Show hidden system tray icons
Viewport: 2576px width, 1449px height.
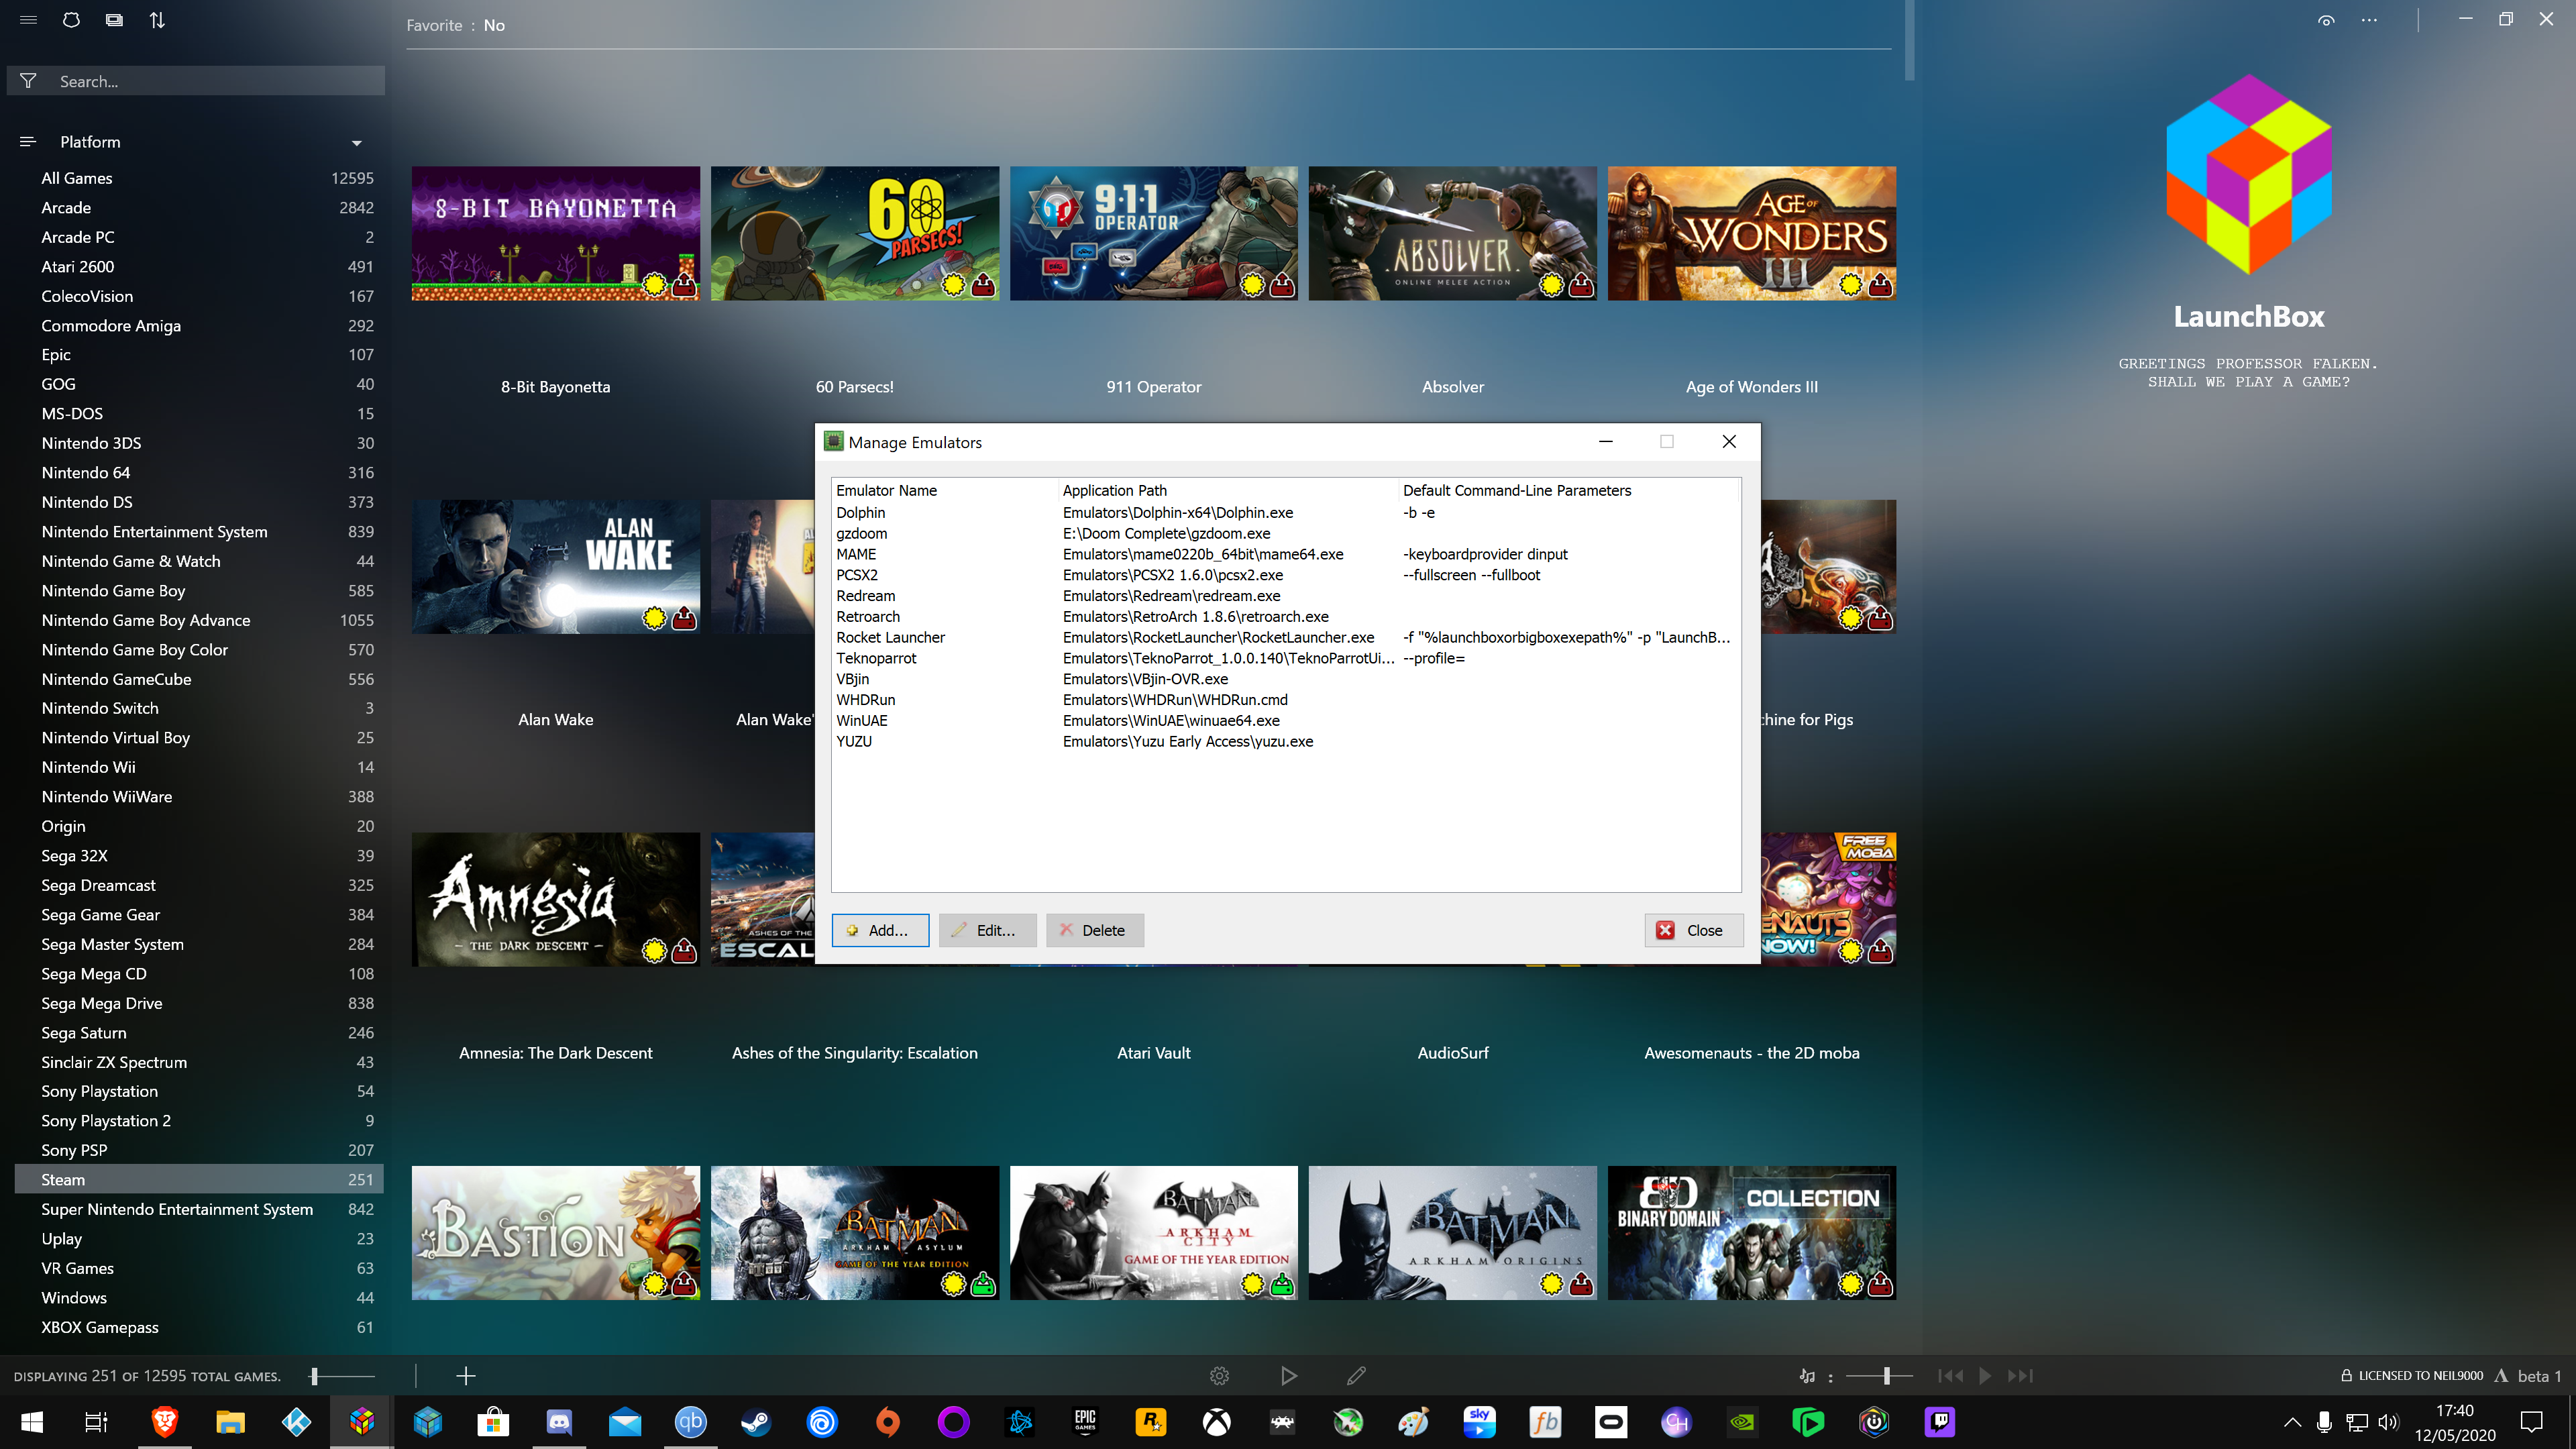[2292, 1422]
